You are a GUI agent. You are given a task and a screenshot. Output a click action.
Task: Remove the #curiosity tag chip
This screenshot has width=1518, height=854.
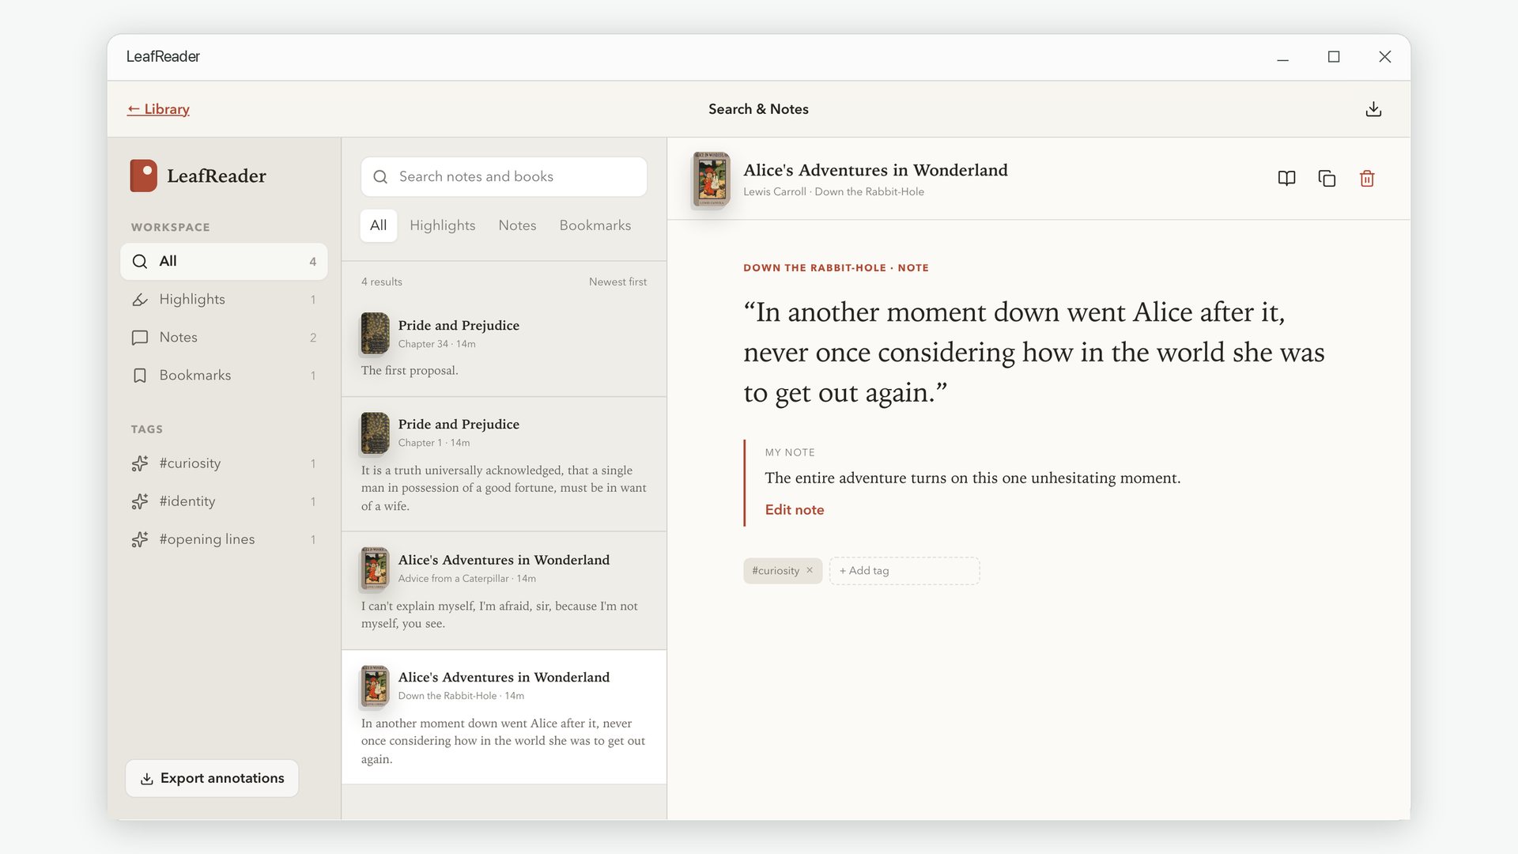810,570
